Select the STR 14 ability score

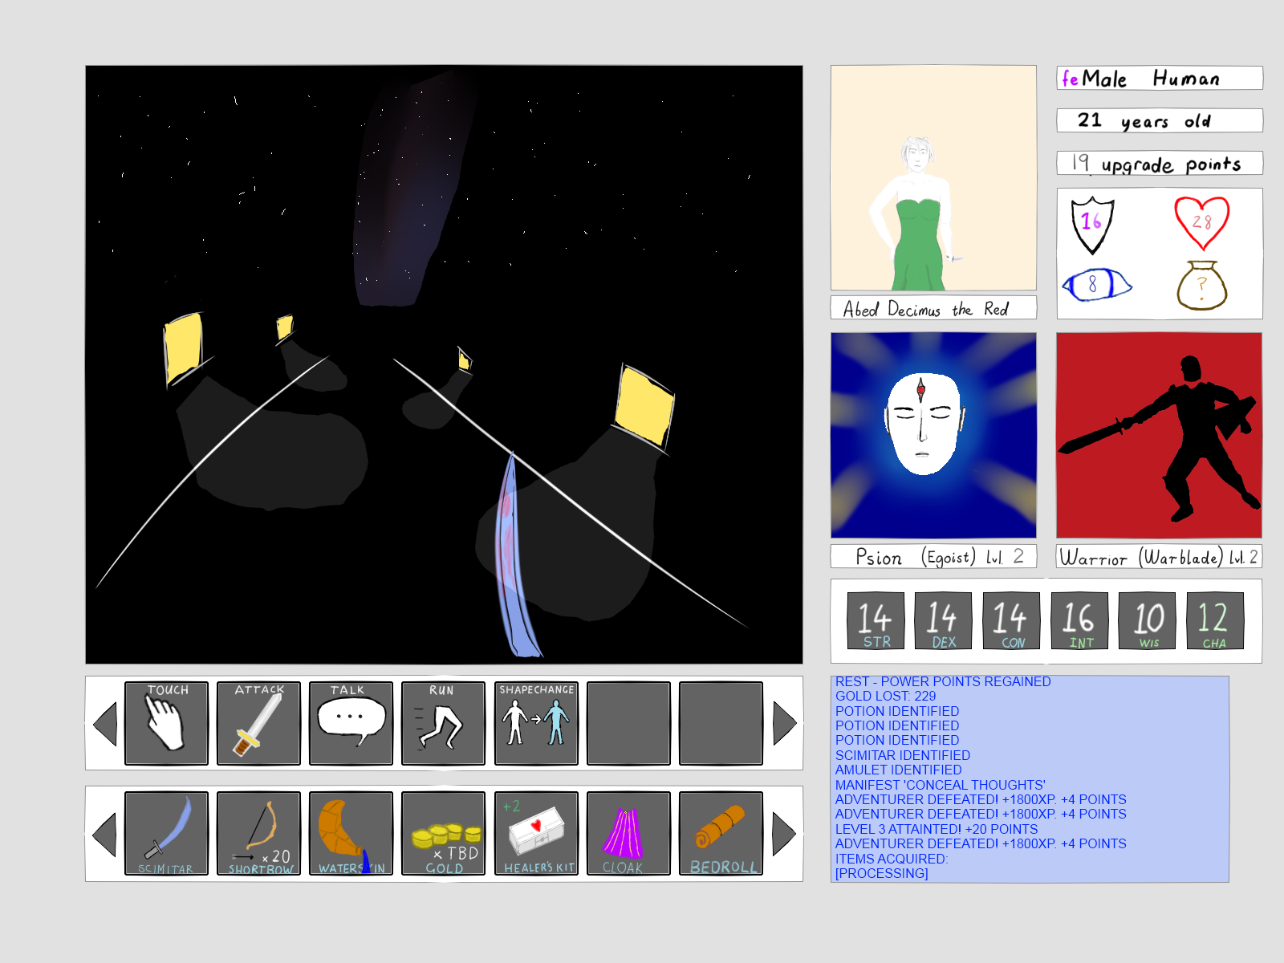(x=876, y=620)
